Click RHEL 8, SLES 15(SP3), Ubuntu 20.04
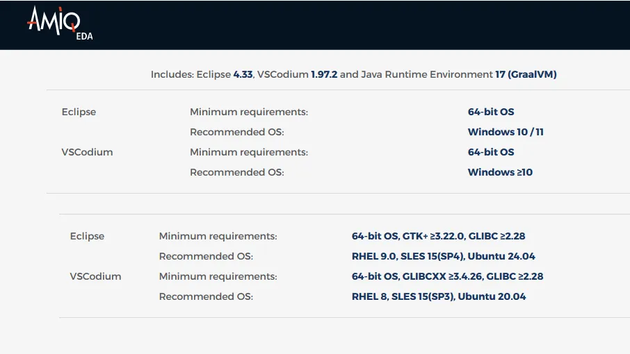 point(439,296)
